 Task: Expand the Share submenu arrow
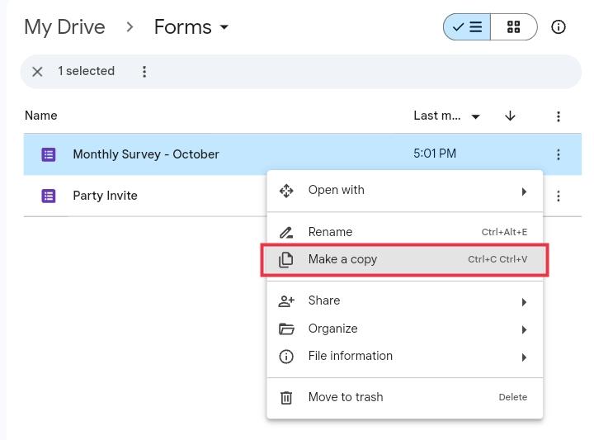tap(524, 302)
